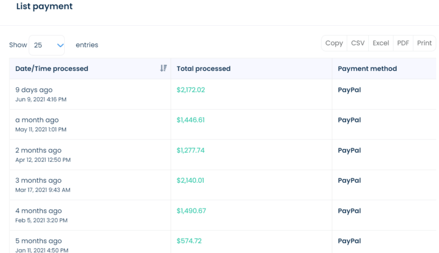Print the payment list
Image resolution: width=439 pixels, height=253 pixels.
(x=424, y=43)
